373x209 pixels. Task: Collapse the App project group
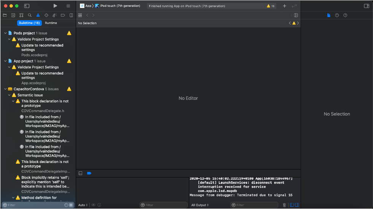point(5,61)
